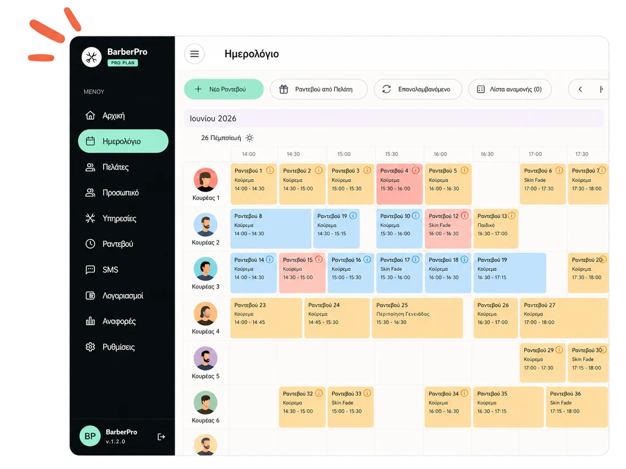Click info icon on Ραντεβού 13

[512, 216]
